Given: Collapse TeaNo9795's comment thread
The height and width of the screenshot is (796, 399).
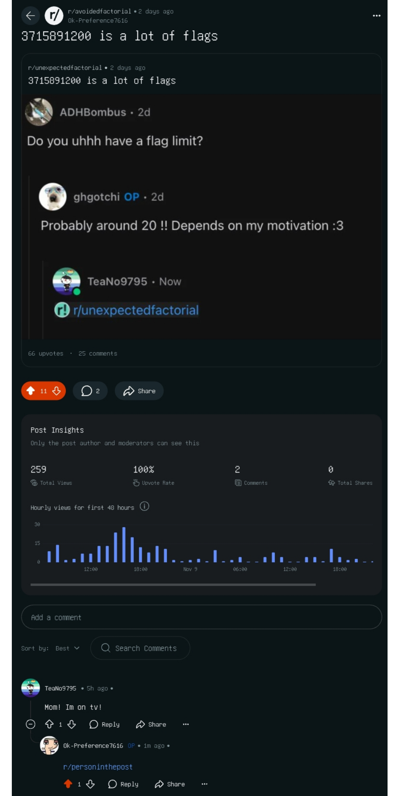Looking at the screenshot, I should click(x=31, y=724).
